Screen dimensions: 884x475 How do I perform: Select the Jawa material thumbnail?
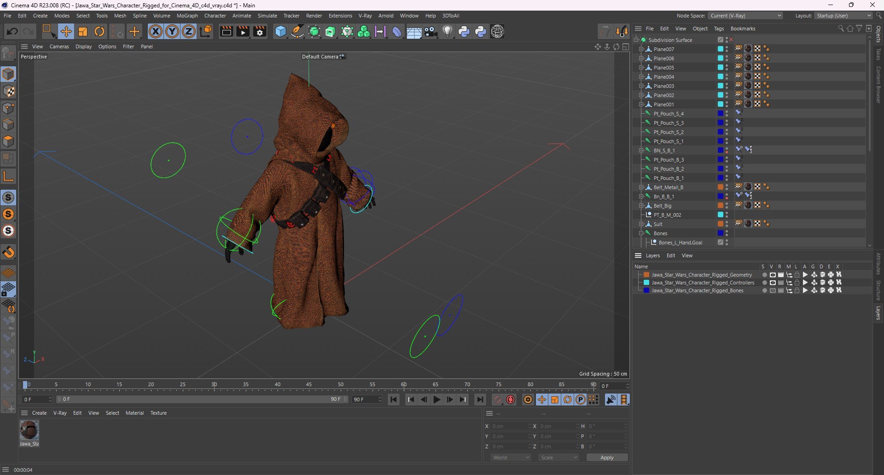click(x=29, y=430)
